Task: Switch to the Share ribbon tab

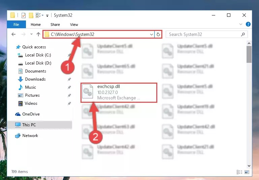Action: [x=55, y=25]
